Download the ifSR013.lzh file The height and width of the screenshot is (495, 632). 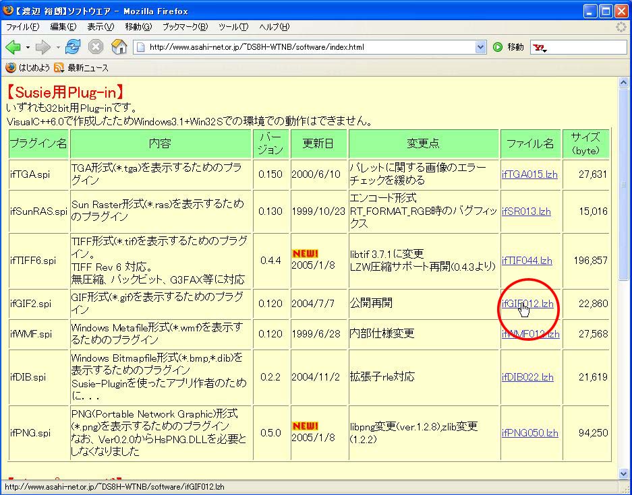point(526,211)
